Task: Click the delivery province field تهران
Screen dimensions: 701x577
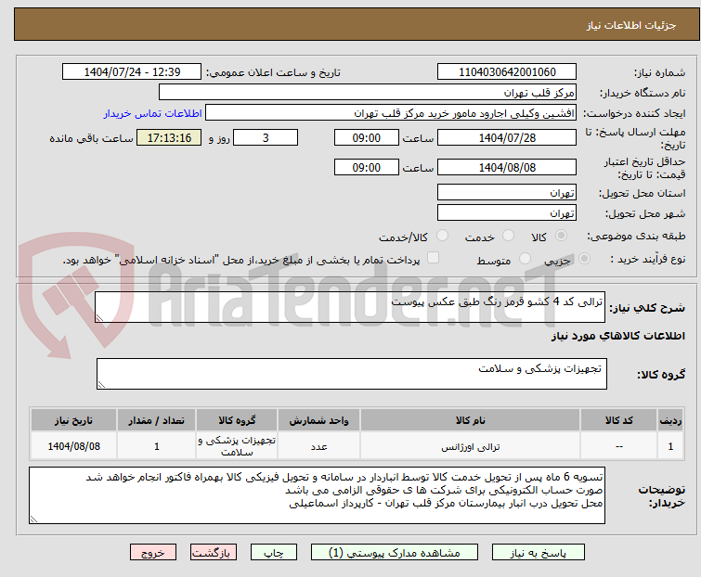Action: coord(507,192)
